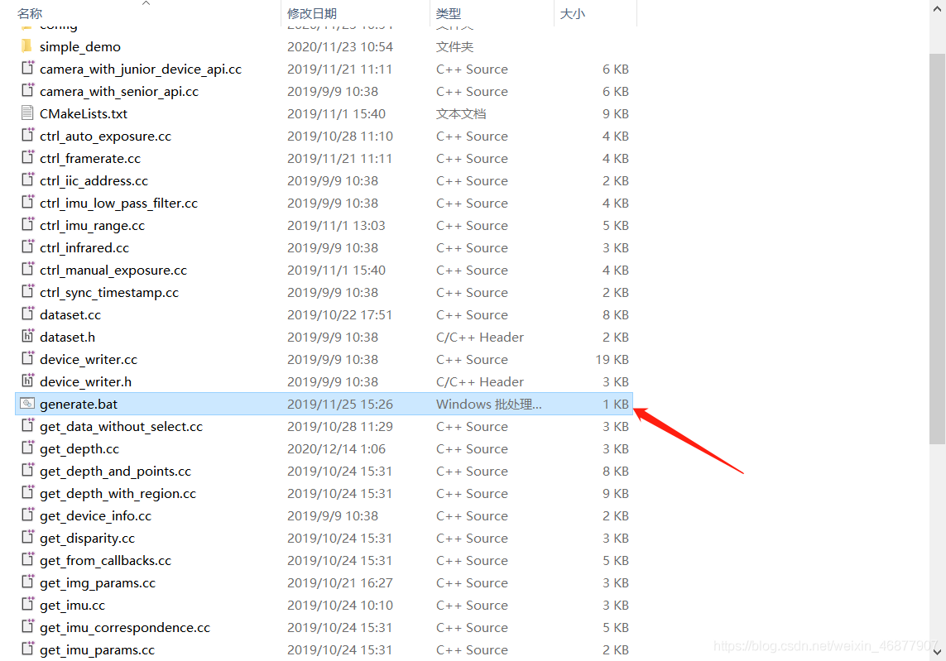Click the date 2019/11/1 13:03
The width and height of the screenshot is (946, 661).
tap(336, 226)
